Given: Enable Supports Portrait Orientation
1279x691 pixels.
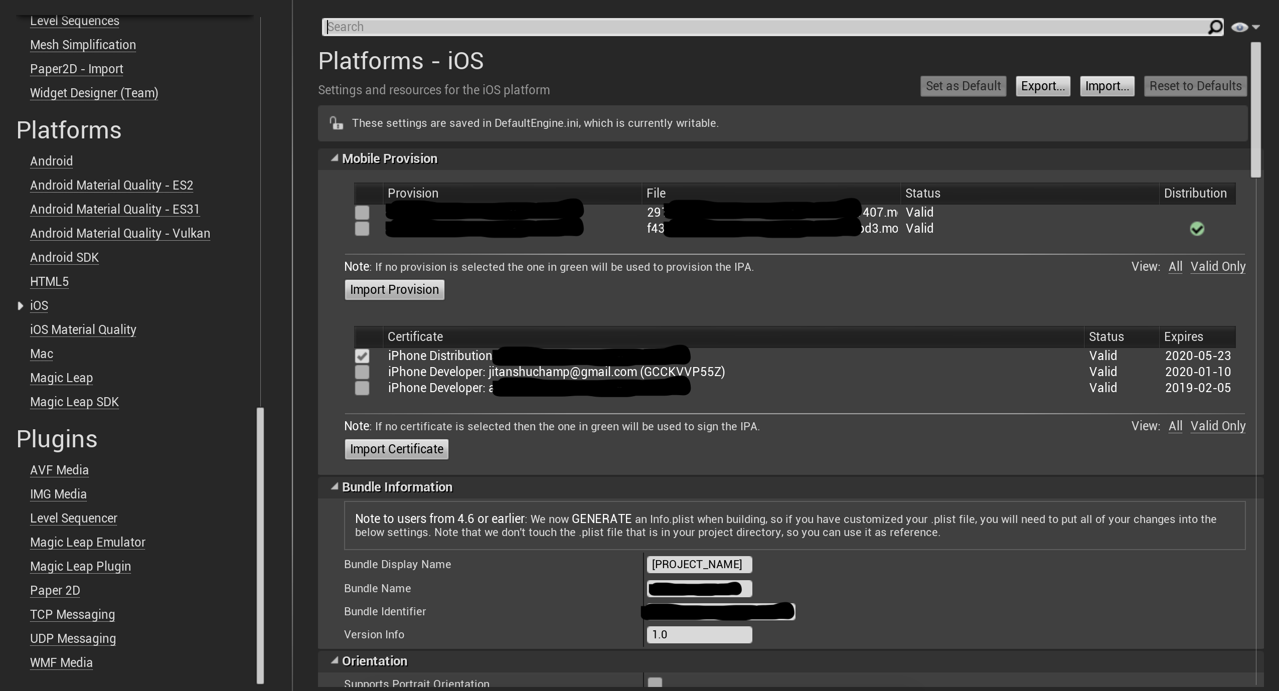Looking at the screenshot, I should point(655,681).
